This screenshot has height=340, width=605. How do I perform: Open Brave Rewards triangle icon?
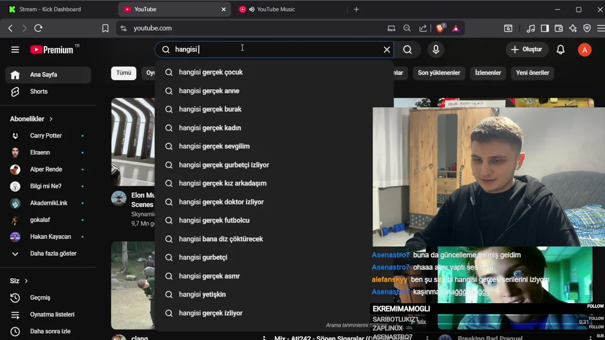click(456, 28)
